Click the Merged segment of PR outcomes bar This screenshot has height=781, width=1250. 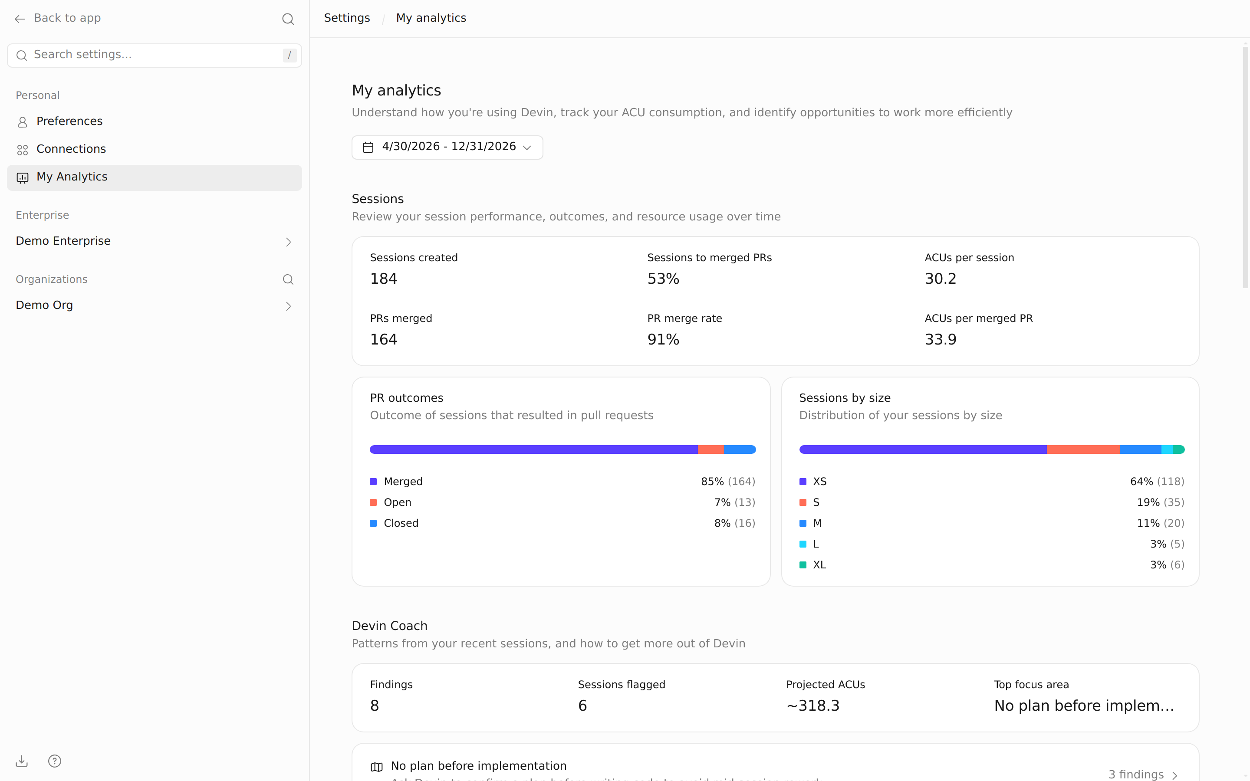tap(533, 450)
